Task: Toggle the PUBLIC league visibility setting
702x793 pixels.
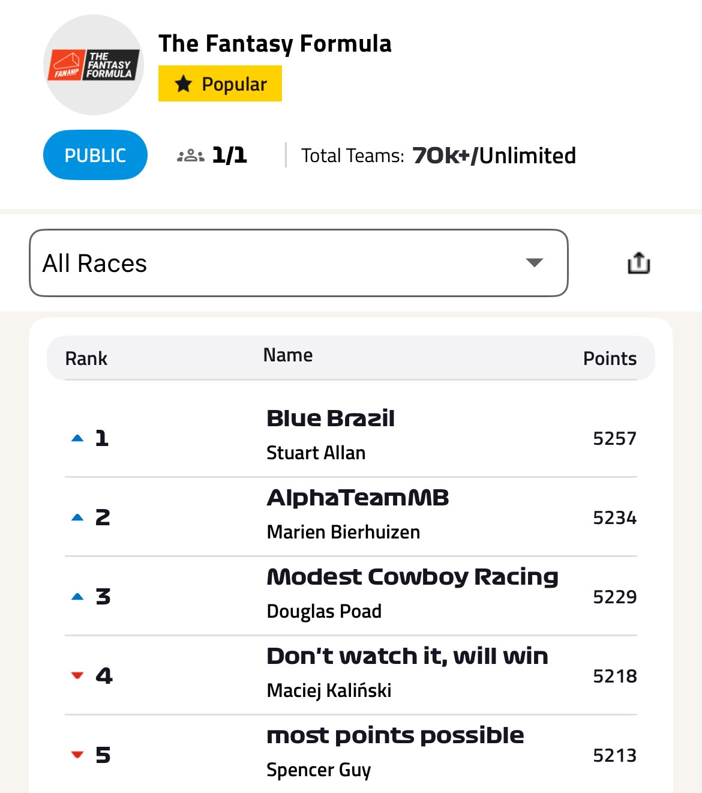Action: pyautogui.click(x=95, y=155)
